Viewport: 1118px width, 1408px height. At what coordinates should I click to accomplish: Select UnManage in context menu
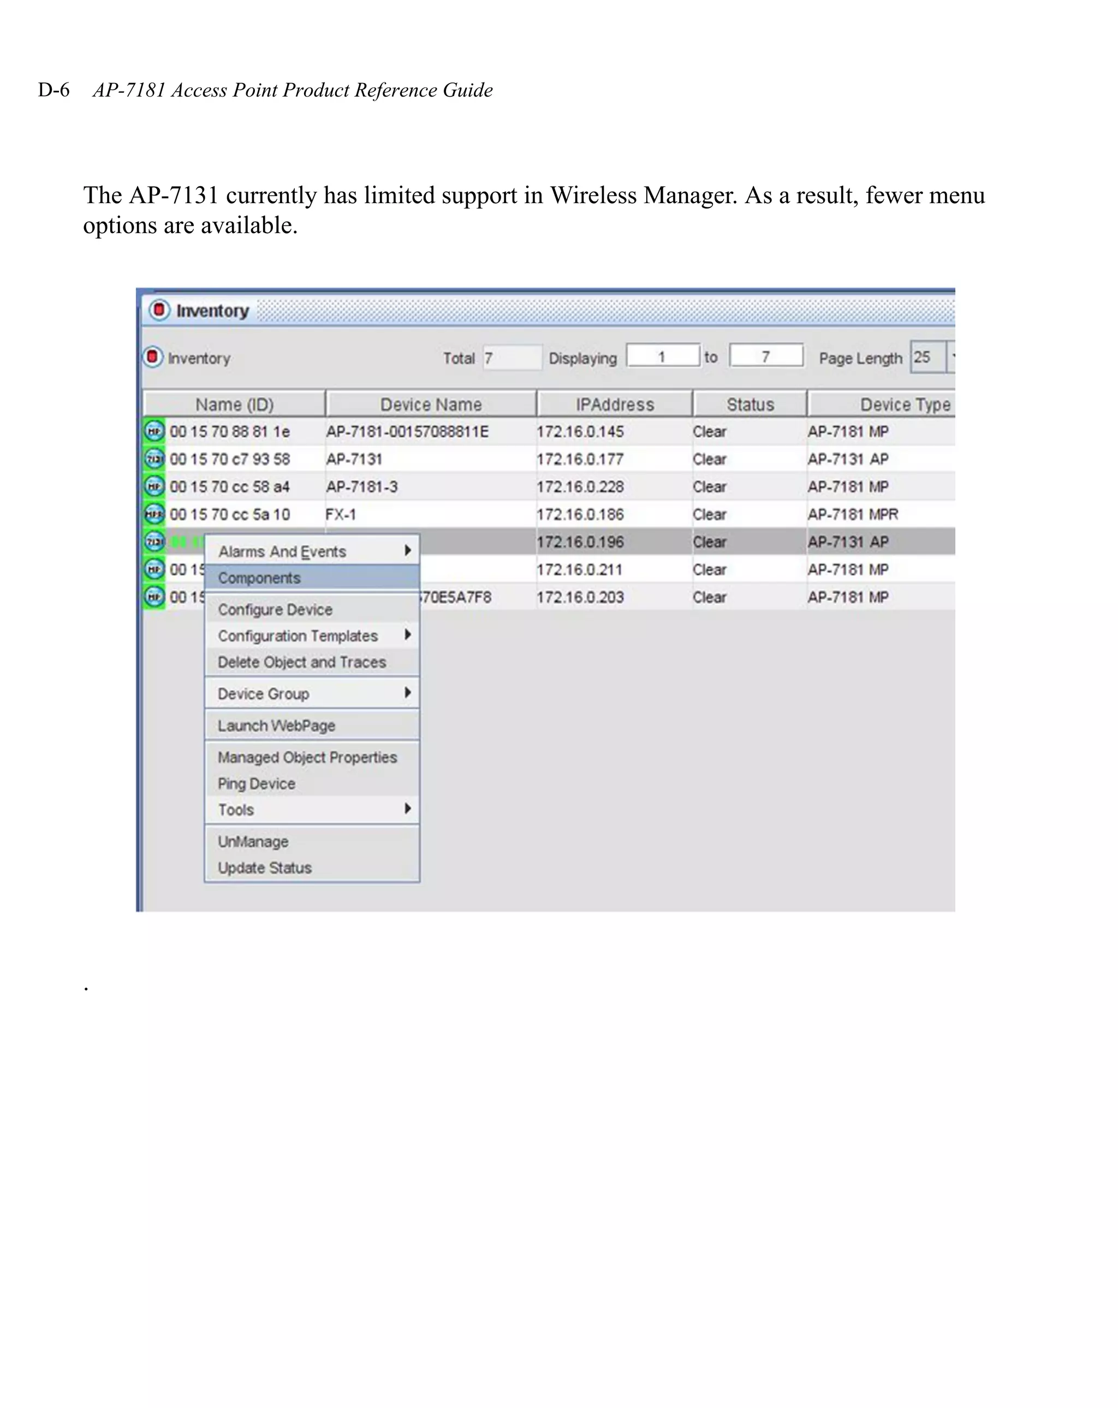pos(312,841)
